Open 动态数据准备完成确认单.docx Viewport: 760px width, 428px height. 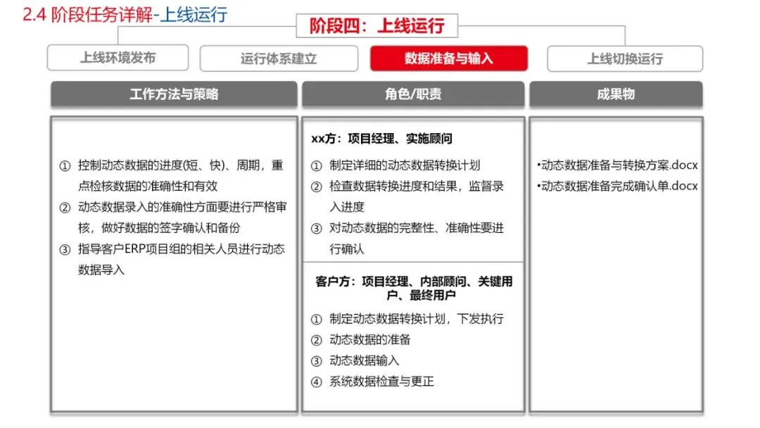[x=619, y=186]
